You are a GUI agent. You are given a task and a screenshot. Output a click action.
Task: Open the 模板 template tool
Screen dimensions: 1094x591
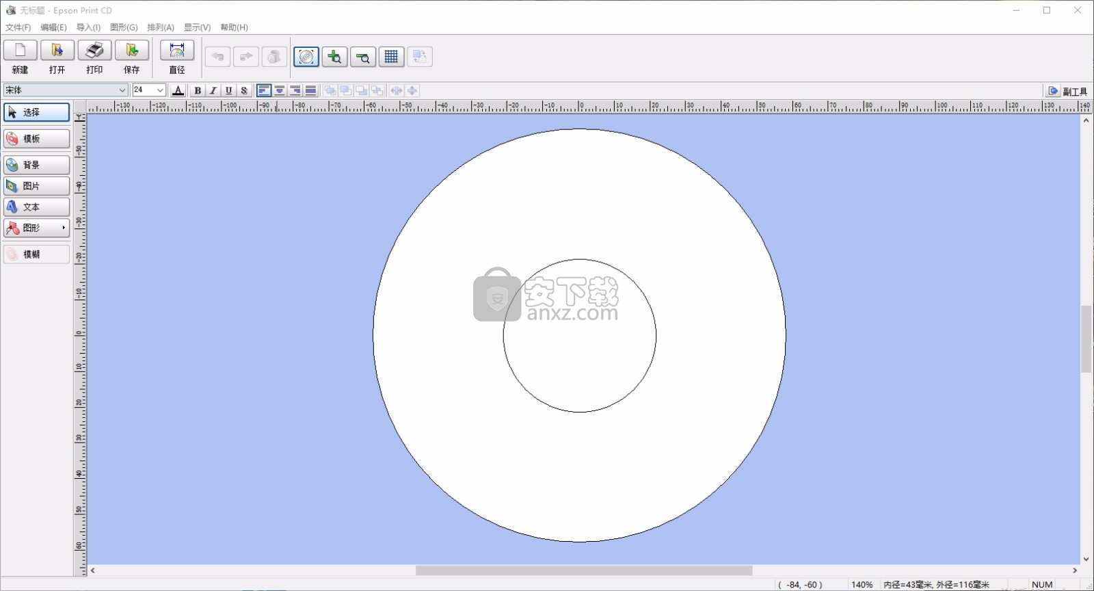[37, 139]
